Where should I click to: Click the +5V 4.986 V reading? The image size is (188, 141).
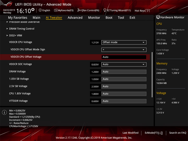pyautogui.click(x=175, y=103)
